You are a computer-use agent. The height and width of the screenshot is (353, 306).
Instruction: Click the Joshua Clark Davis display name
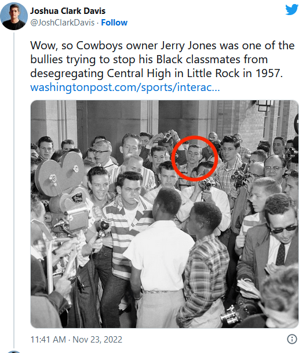tap(68, 11)
